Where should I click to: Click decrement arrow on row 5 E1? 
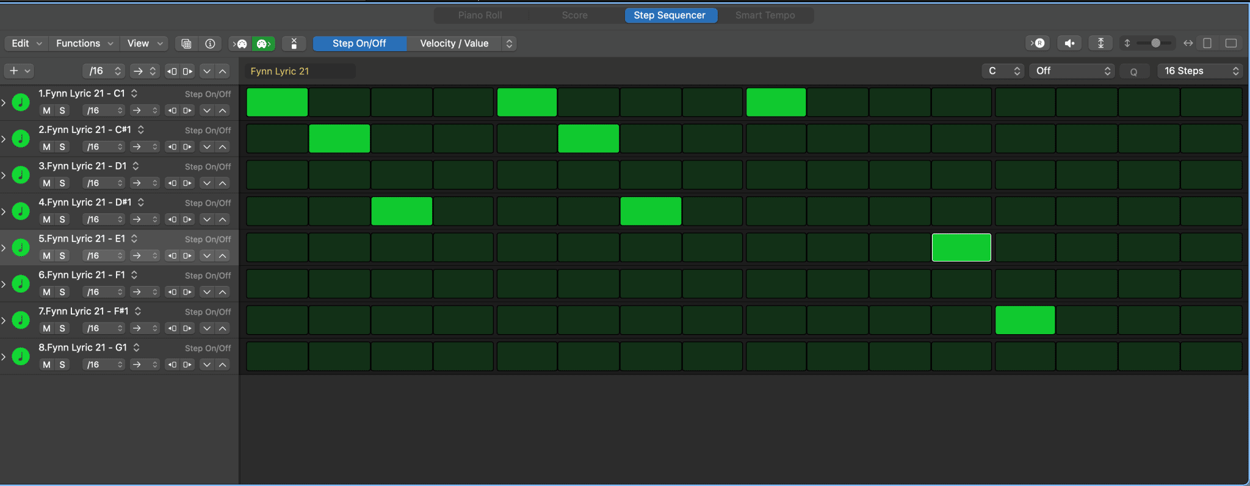click(208, 256)
